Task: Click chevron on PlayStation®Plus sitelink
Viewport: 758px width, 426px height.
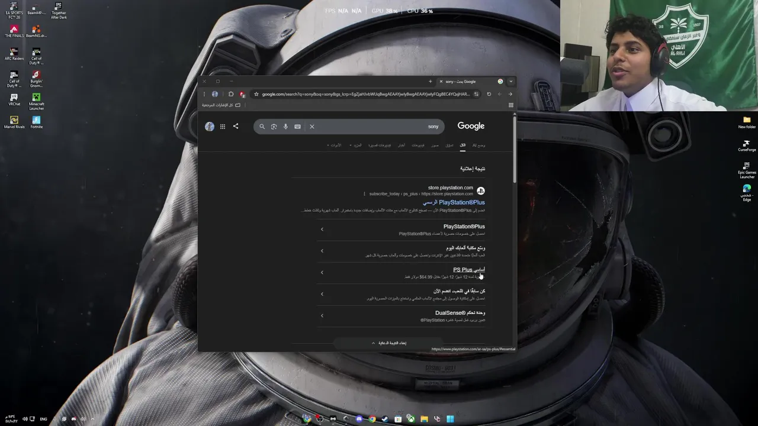Action: click(x=322, y=230)
